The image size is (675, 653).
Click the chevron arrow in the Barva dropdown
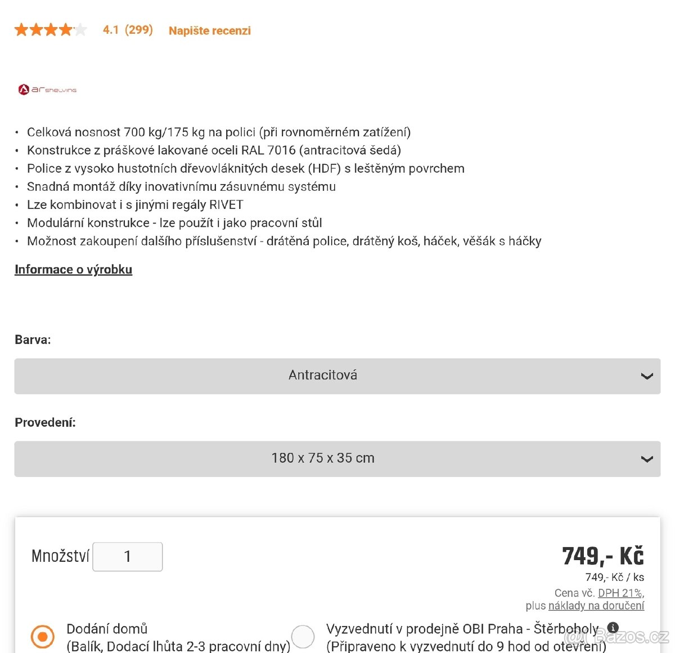(x=647, y=376)
